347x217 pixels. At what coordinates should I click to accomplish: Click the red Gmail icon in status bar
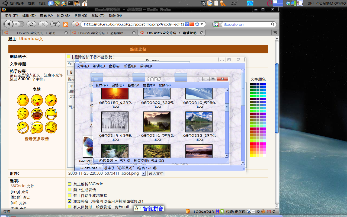(269, 211)
